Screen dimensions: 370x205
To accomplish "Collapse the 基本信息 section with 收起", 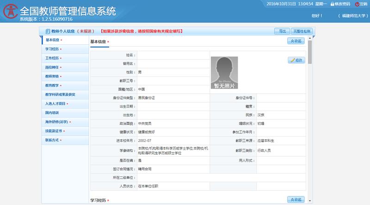I will tap(296, 41).
